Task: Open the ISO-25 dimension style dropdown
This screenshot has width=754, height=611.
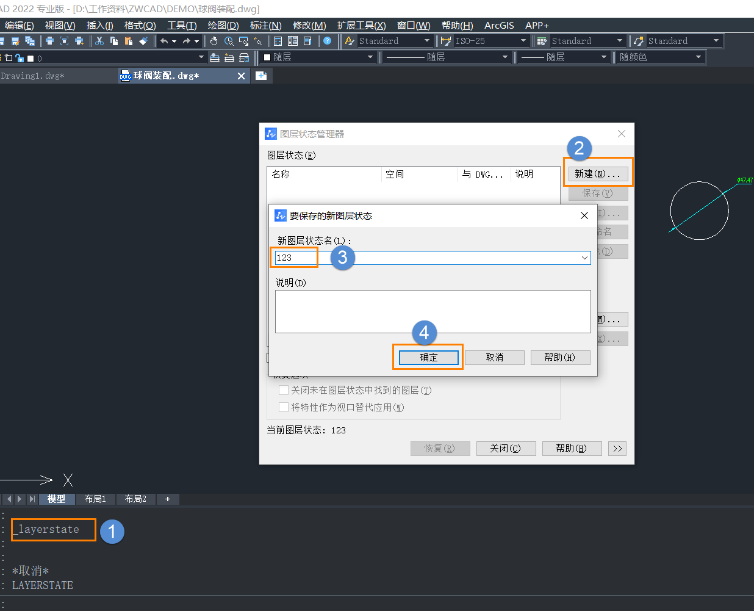Action: pos(523,41)
